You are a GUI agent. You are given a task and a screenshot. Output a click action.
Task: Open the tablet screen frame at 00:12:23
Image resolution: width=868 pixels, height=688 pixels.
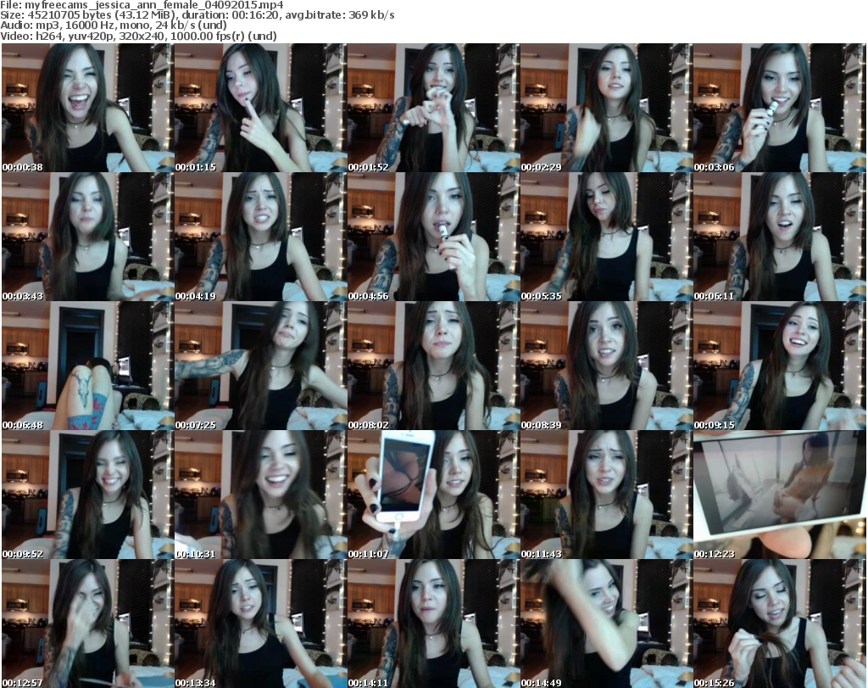[x=780, y=495]
